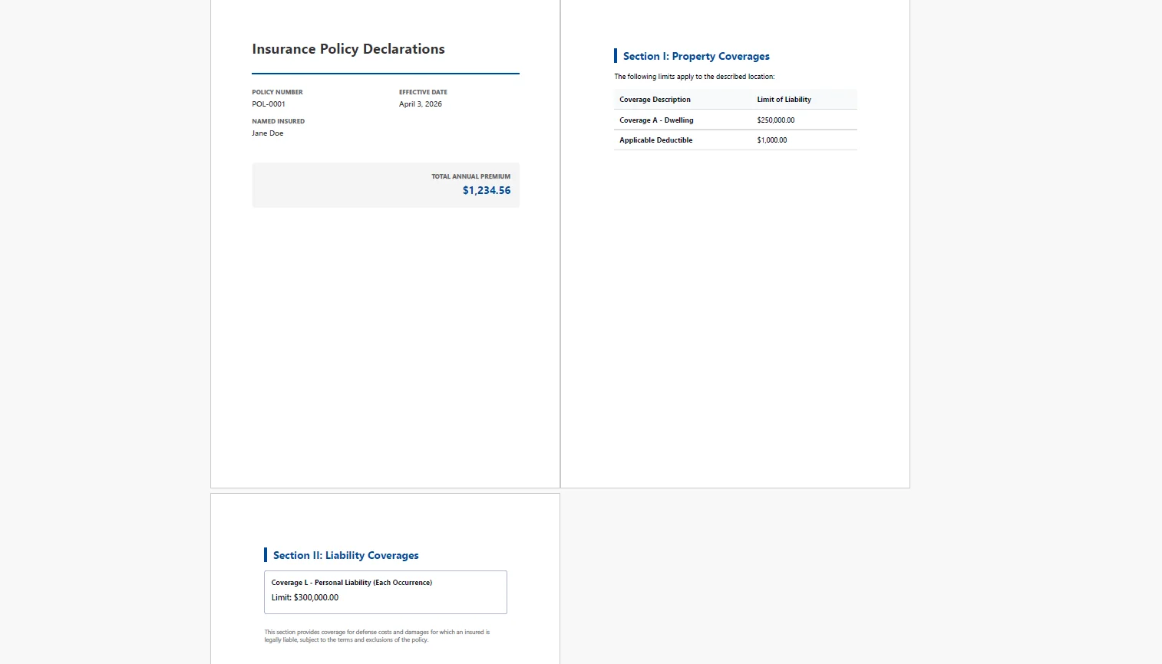Click the Section I: Property Coverages heading
The height and width of the screenshot is (664, 1162).
(x=696, y=57)
